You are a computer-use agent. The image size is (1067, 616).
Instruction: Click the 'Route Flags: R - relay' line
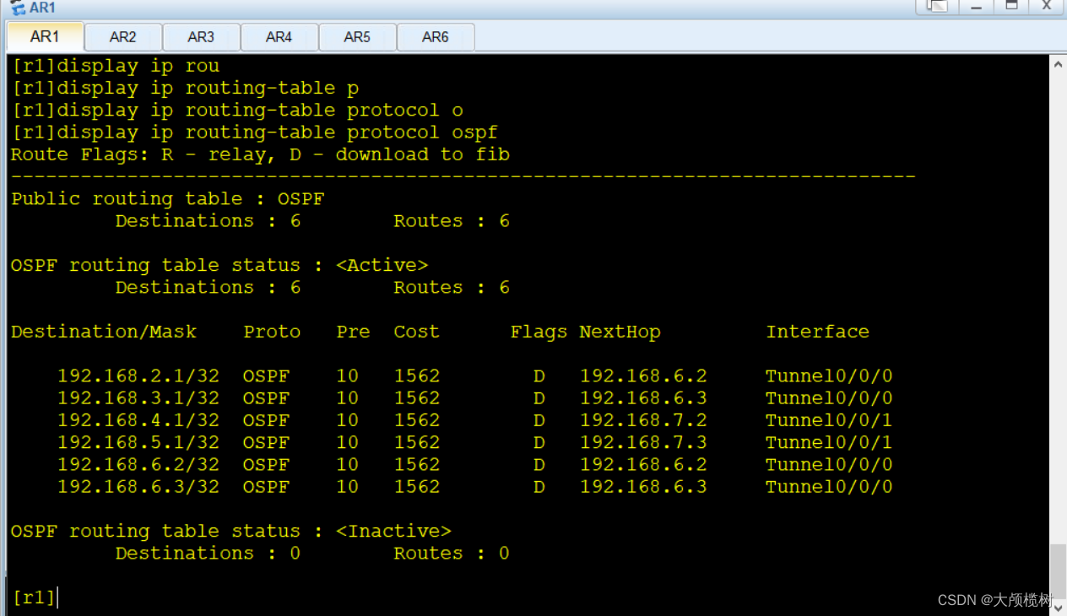[x=260, y=154]
